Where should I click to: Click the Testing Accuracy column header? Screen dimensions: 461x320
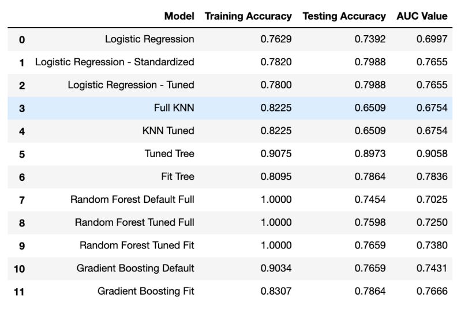pos(344,16)
